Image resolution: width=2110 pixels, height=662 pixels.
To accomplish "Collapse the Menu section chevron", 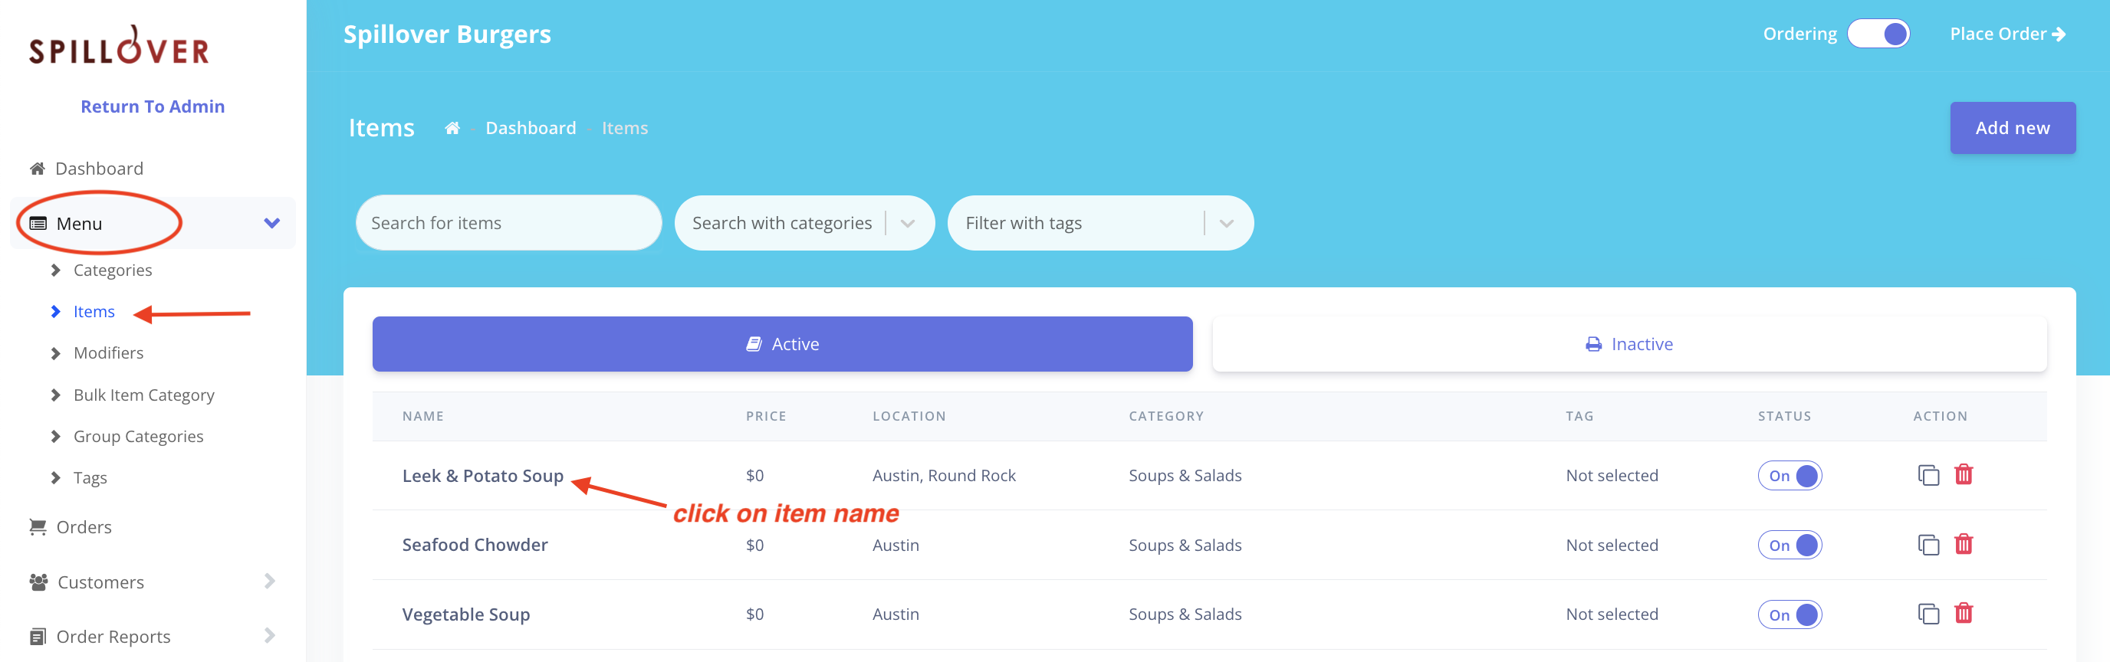I will click(272, 224).
